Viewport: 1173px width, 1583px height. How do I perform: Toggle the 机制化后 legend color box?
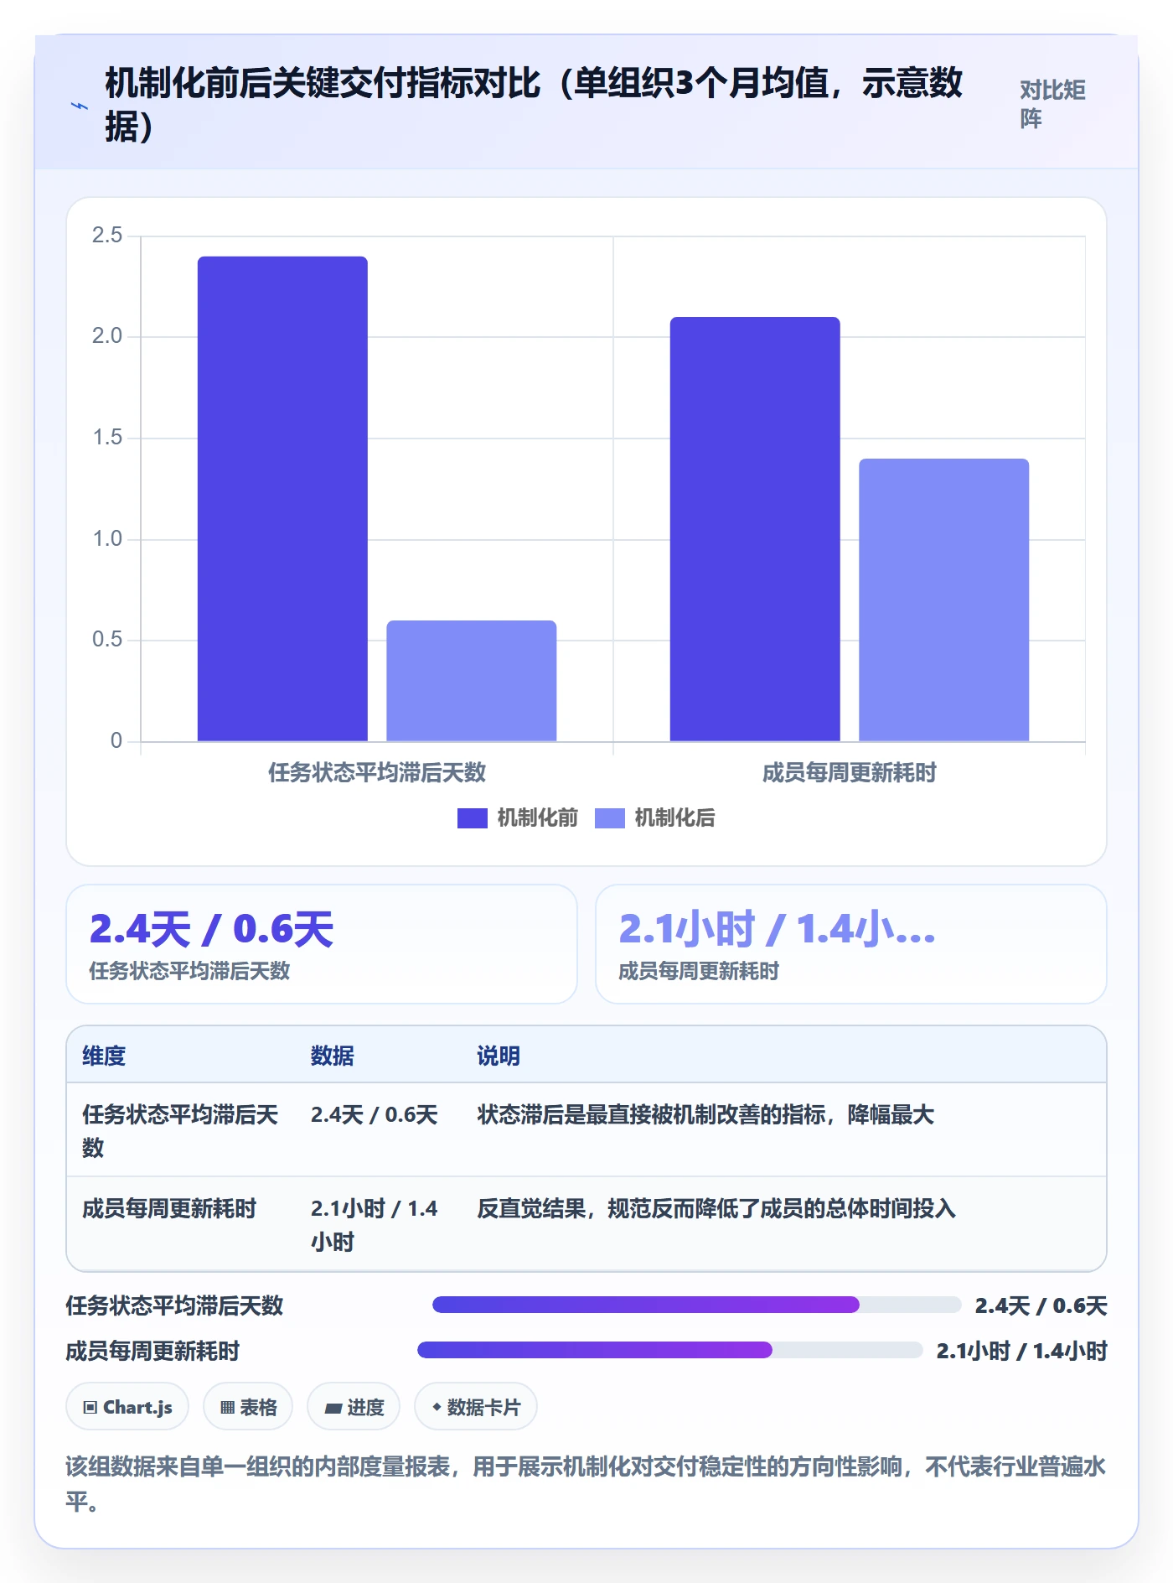pyautogui.click(x=609, y=818)
